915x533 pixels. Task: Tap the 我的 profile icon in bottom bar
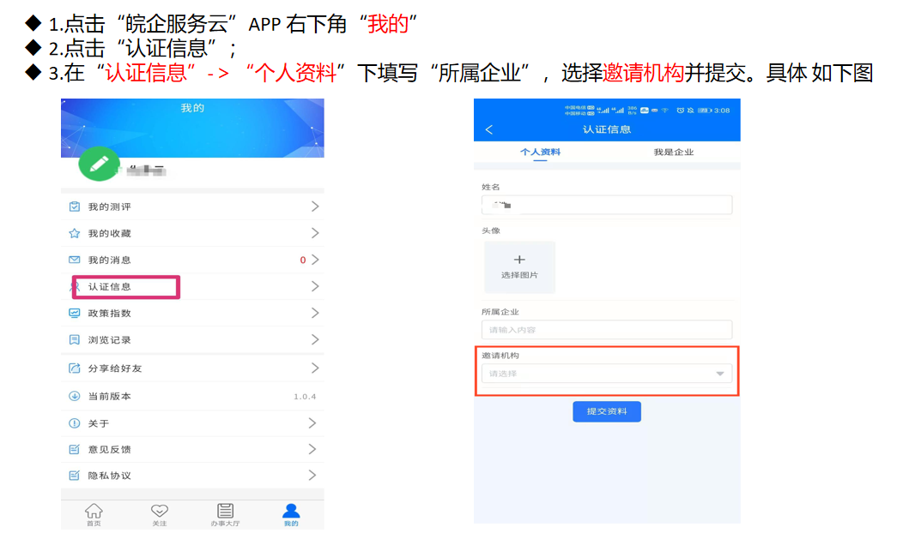(x=291, y=512)
